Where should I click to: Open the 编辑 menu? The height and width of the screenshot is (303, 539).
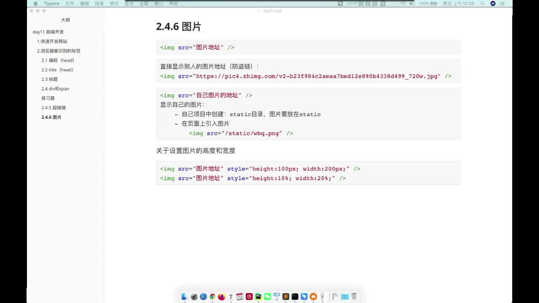pos(84,3)
